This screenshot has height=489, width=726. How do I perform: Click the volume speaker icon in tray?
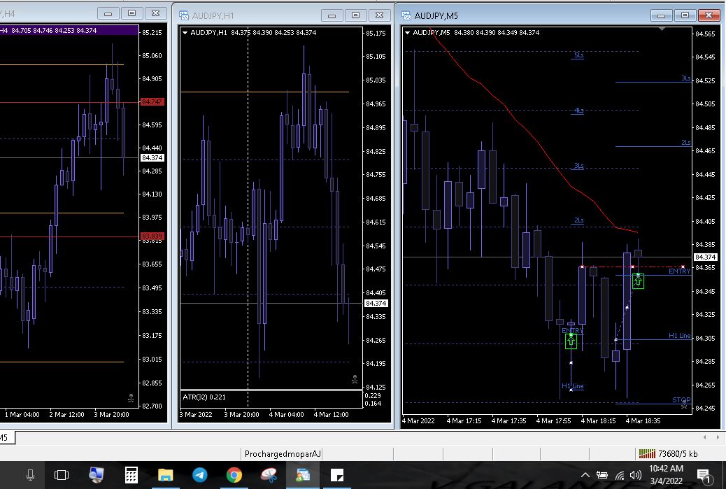(636, 476)
